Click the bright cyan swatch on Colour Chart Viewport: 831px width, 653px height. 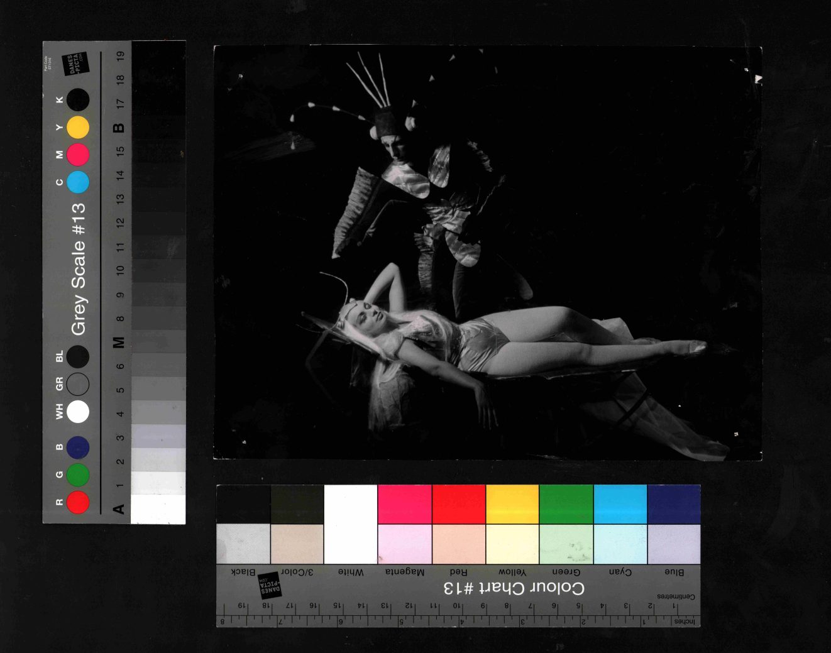(620, 504)
